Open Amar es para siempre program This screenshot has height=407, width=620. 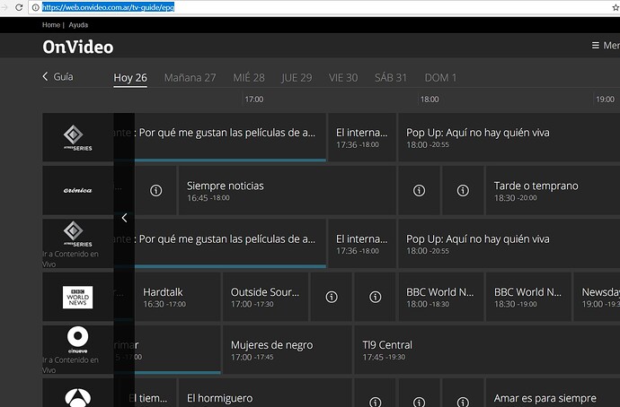553,394
